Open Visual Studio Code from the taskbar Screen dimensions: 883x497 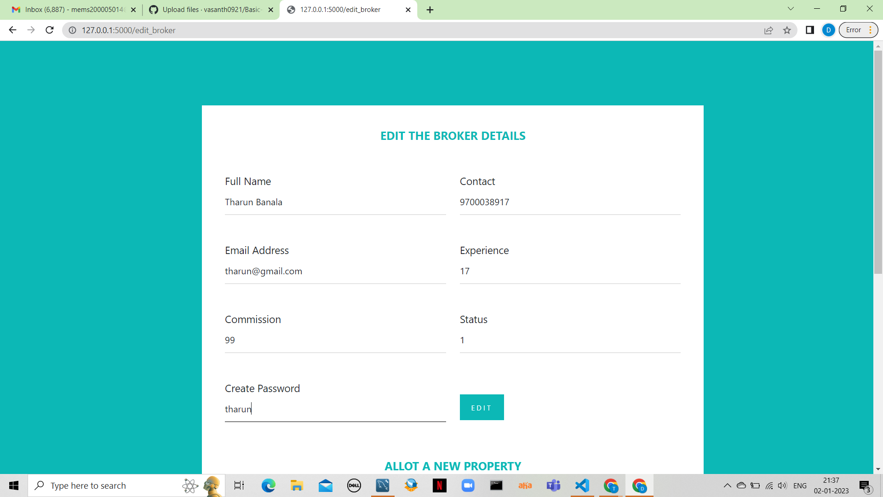pos(582,485)
